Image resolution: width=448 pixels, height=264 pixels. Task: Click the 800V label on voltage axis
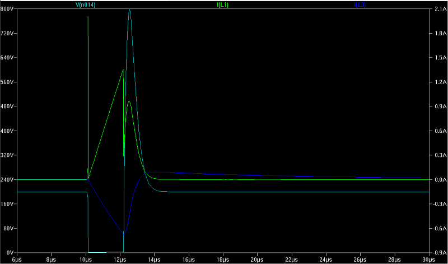pyautogui.click(x=7, y=10)
